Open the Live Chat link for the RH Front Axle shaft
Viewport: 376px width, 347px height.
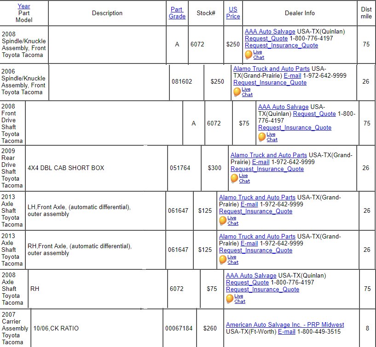tap(233, 260)
